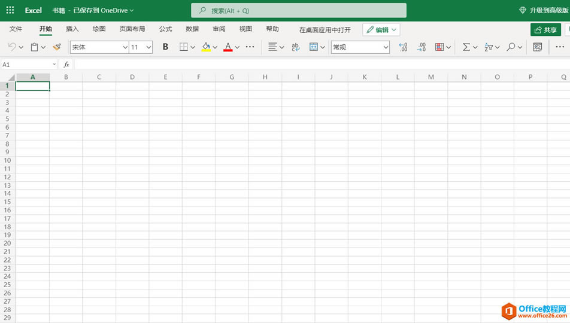Decrease decimal places icon
This screenshot has width=570, height=323.
422,47
